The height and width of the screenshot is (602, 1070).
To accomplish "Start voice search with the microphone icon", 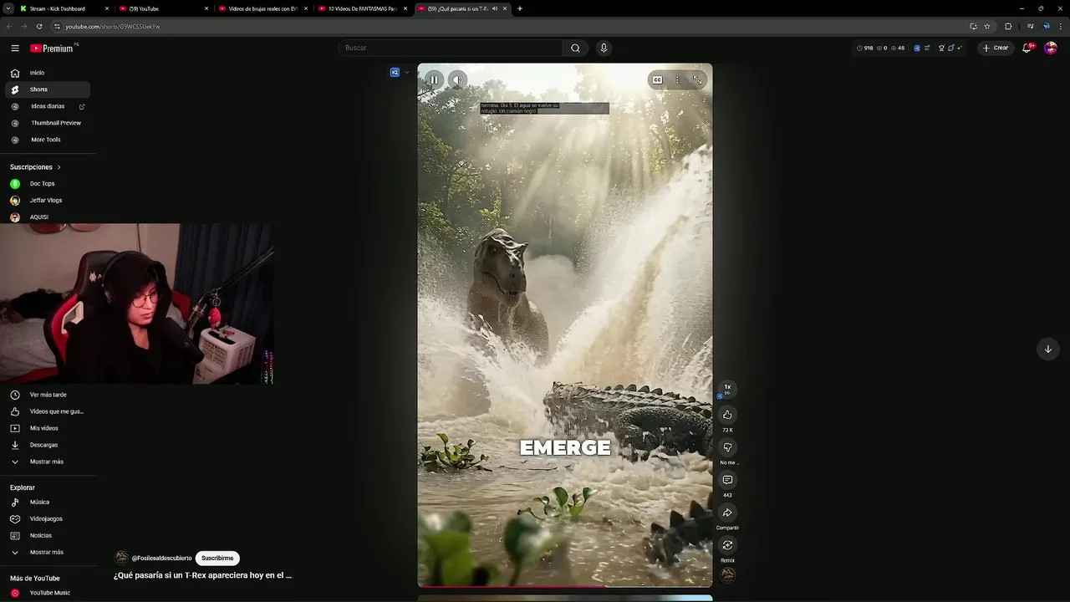I will 604,48.
